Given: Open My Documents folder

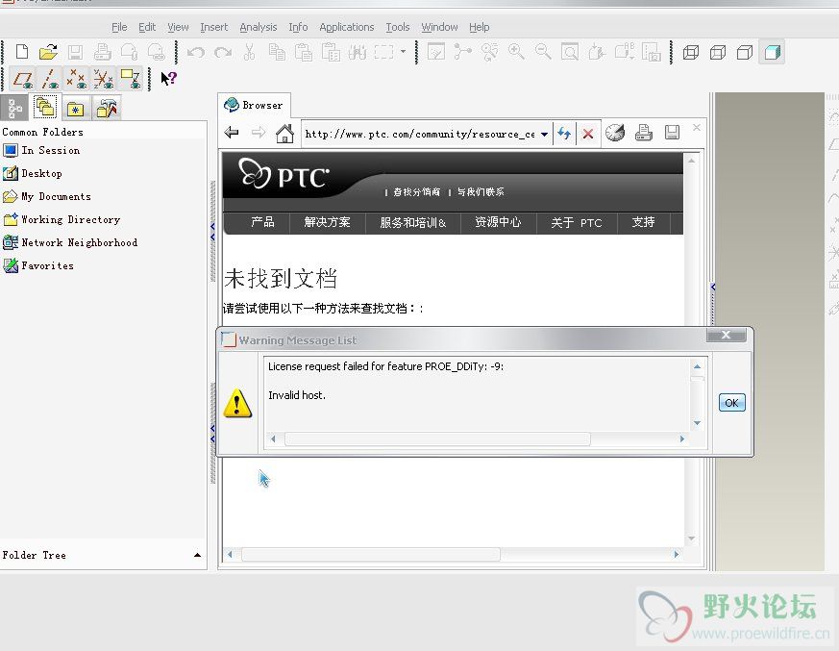Looking at the screenshot, I should (x=47, y=196).
